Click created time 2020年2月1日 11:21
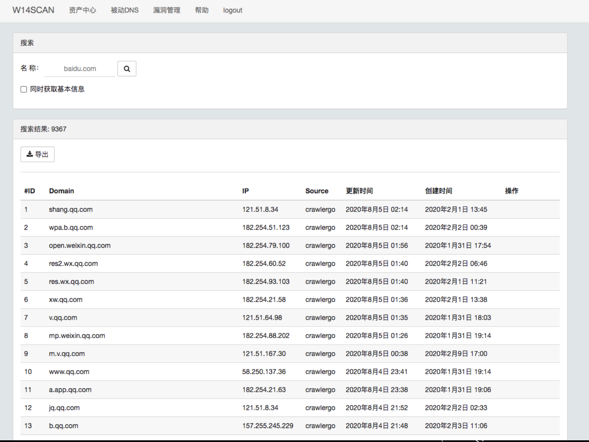The width and height of the screenshot is (589, 442). point(456,281)
